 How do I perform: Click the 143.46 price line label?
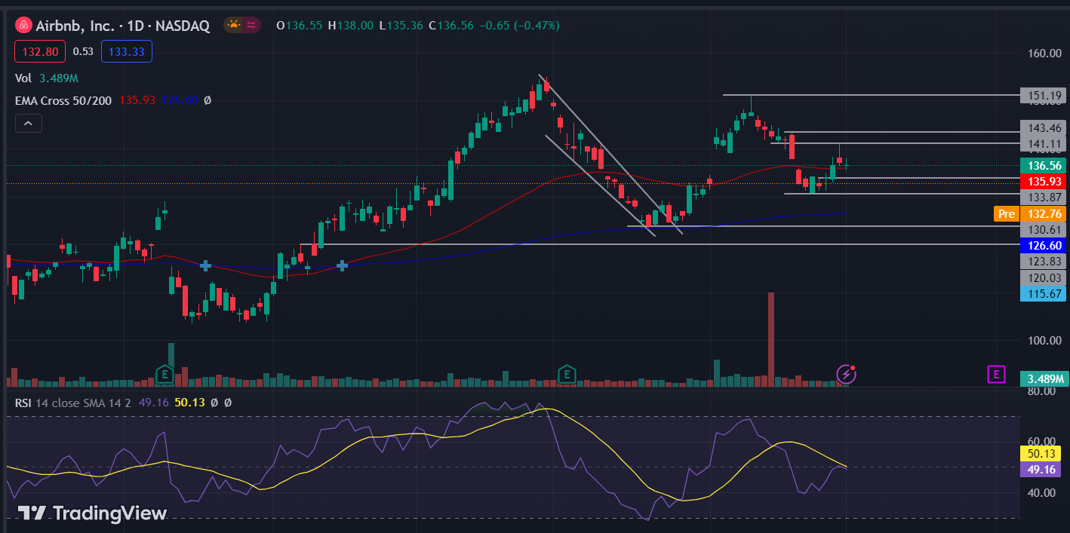(x=1041, y=127)
